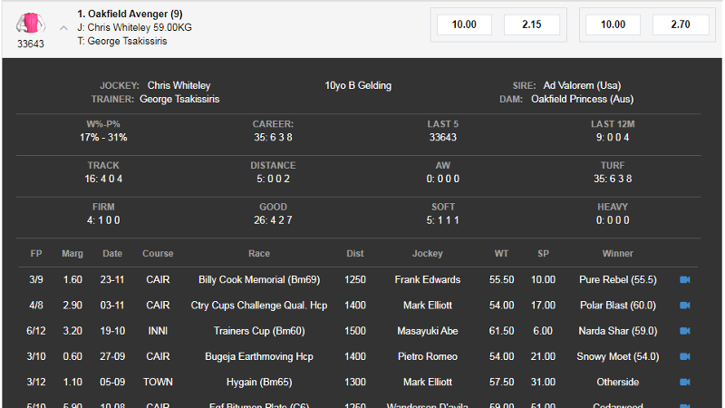Click jockey name Chris Whiteley in details

tap(179, 85)
